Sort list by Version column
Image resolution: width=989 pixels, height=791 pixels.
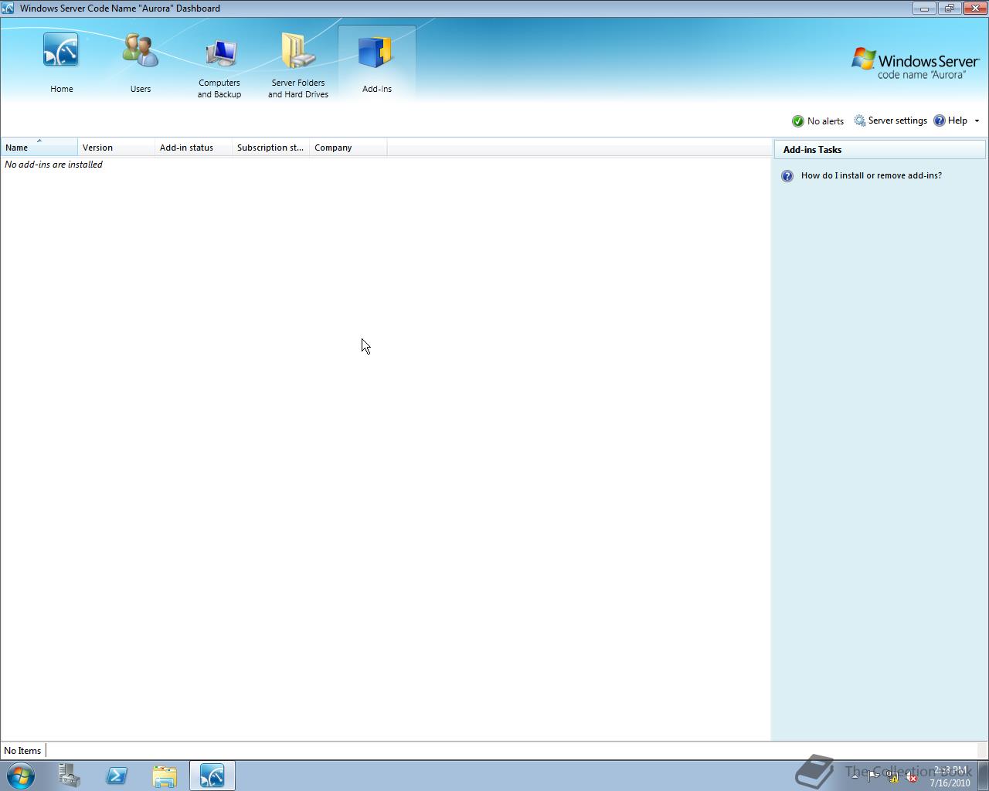pyautogui.click(x=117, y=148)
